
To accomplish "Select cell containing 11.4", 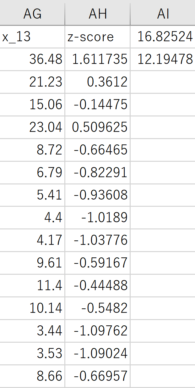I will pos(32,286).
